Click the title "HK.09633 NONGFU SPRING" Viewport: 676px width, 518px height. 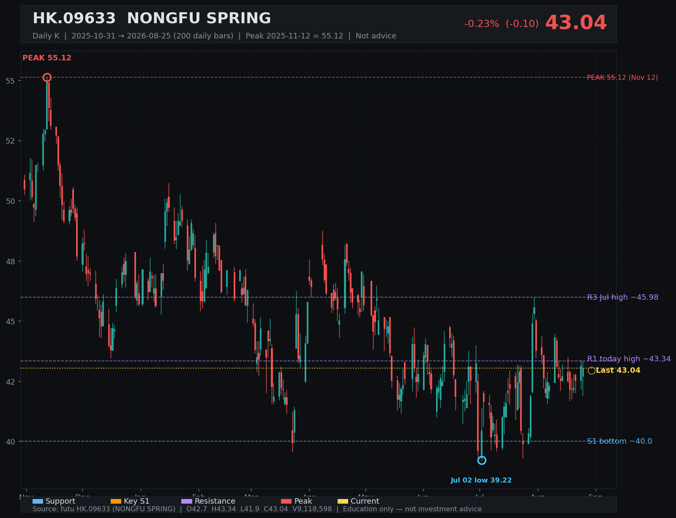[152, 19]
